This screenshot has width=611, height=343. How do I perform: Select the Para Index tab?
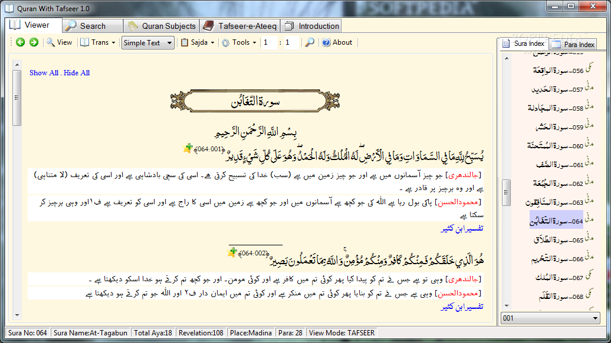tap(573, 44)
